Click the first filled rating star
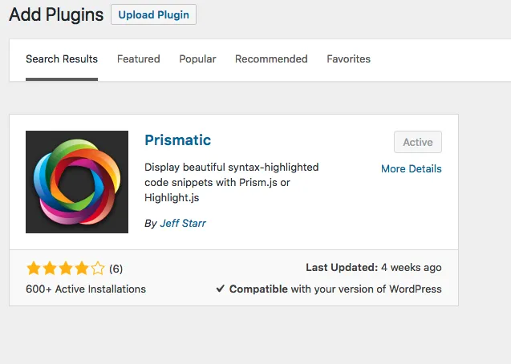The width and height of the screenshot is (511, 364). (34, 269)
